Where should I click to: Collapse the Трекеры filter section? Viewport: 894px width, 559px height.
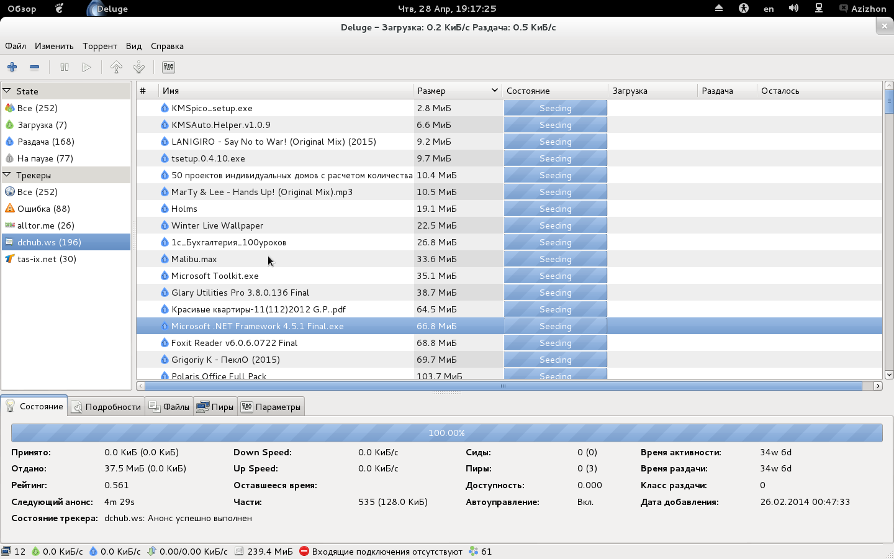7,175
